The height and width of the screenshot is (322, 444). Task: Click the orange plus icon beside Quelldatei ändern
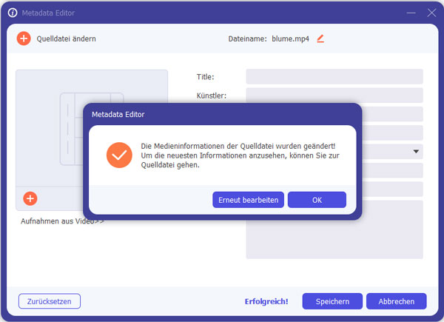pos(24,38)
